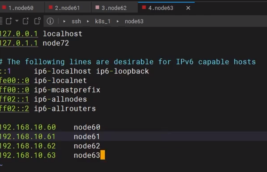Screen dimensions: 267x172
Task: Activate the 4.node63 tab
Action: (x=161, y=8)
